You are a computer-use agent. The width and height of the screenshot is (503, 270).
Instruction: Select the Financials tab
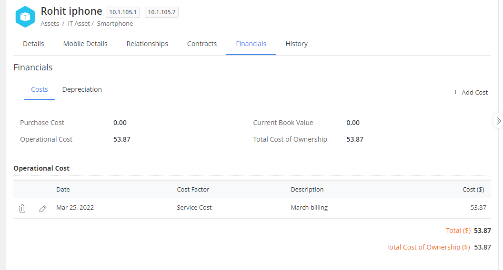[251, 44]
